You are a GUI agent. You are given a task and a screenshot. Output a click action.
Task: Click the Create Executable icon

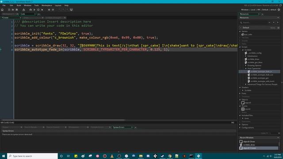pyautogui.click(x=23, y=10)
